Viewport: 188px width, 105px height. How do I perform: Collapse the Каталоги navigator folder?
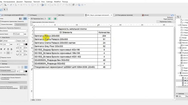click(x=178, y=73)
